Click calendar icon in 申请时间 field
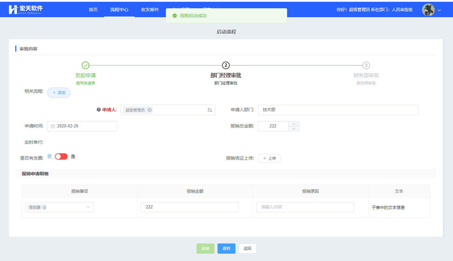The image size is (453, 261). point(53,126)
